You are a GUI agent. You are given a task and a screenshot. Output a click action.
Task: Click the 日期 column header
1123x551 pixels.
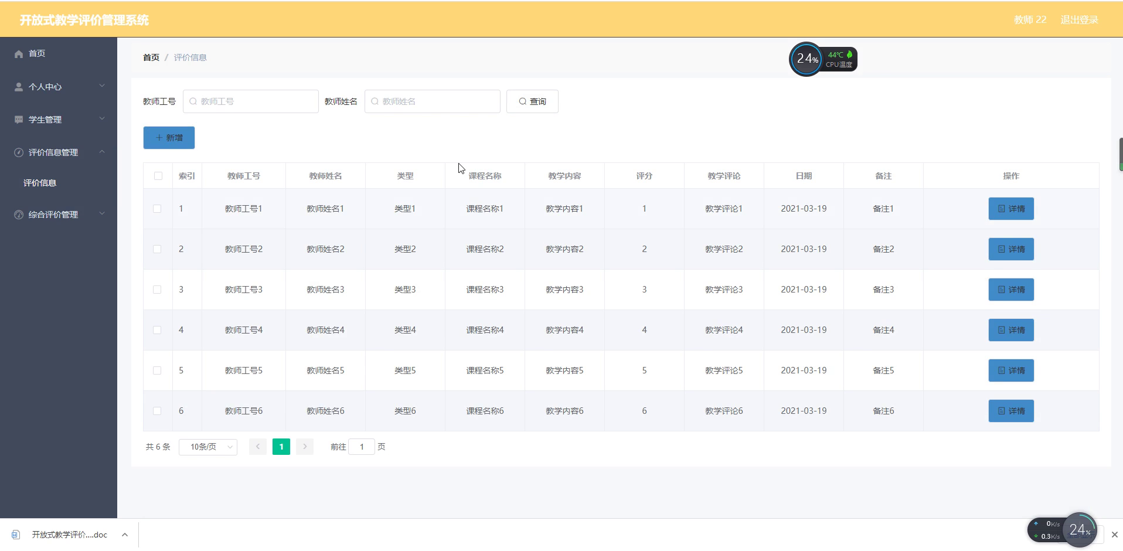pyautogui.click(x=804, y=176)
